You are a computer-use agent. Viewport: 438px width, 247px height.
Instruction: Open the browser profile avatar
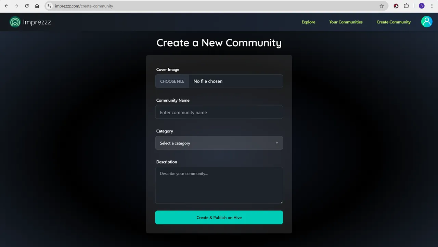click(x=422, y=6)
